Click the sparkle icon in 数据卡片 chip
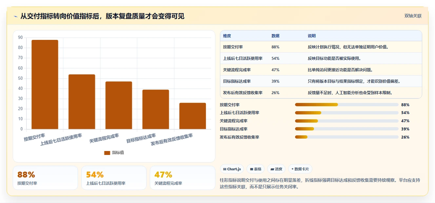The image size is (435, 203). 292,169
